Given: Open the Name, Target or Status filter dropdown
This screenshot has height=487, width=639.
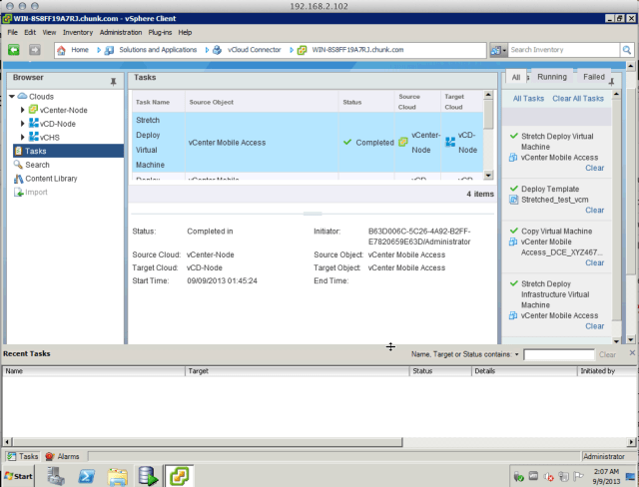Looking at the screenshot, I should (517, 354).
